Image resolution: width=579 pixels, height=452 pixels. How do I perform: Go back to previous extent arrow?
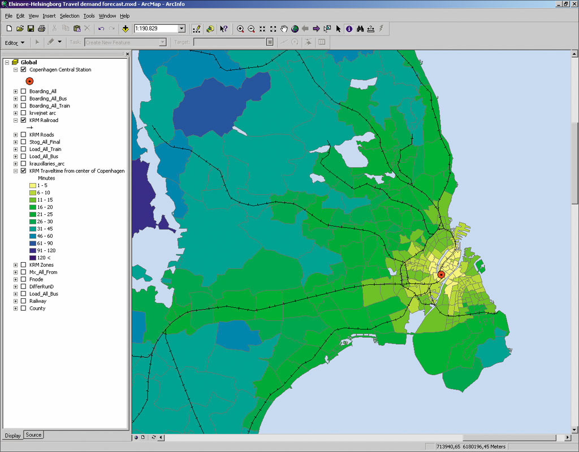[x=305, y=29]
